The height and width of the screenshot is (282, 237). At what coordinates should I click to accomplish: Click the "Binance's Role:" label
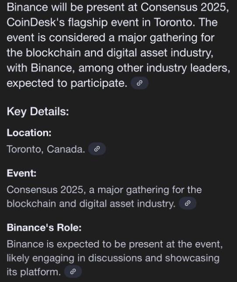pos(44,227)
